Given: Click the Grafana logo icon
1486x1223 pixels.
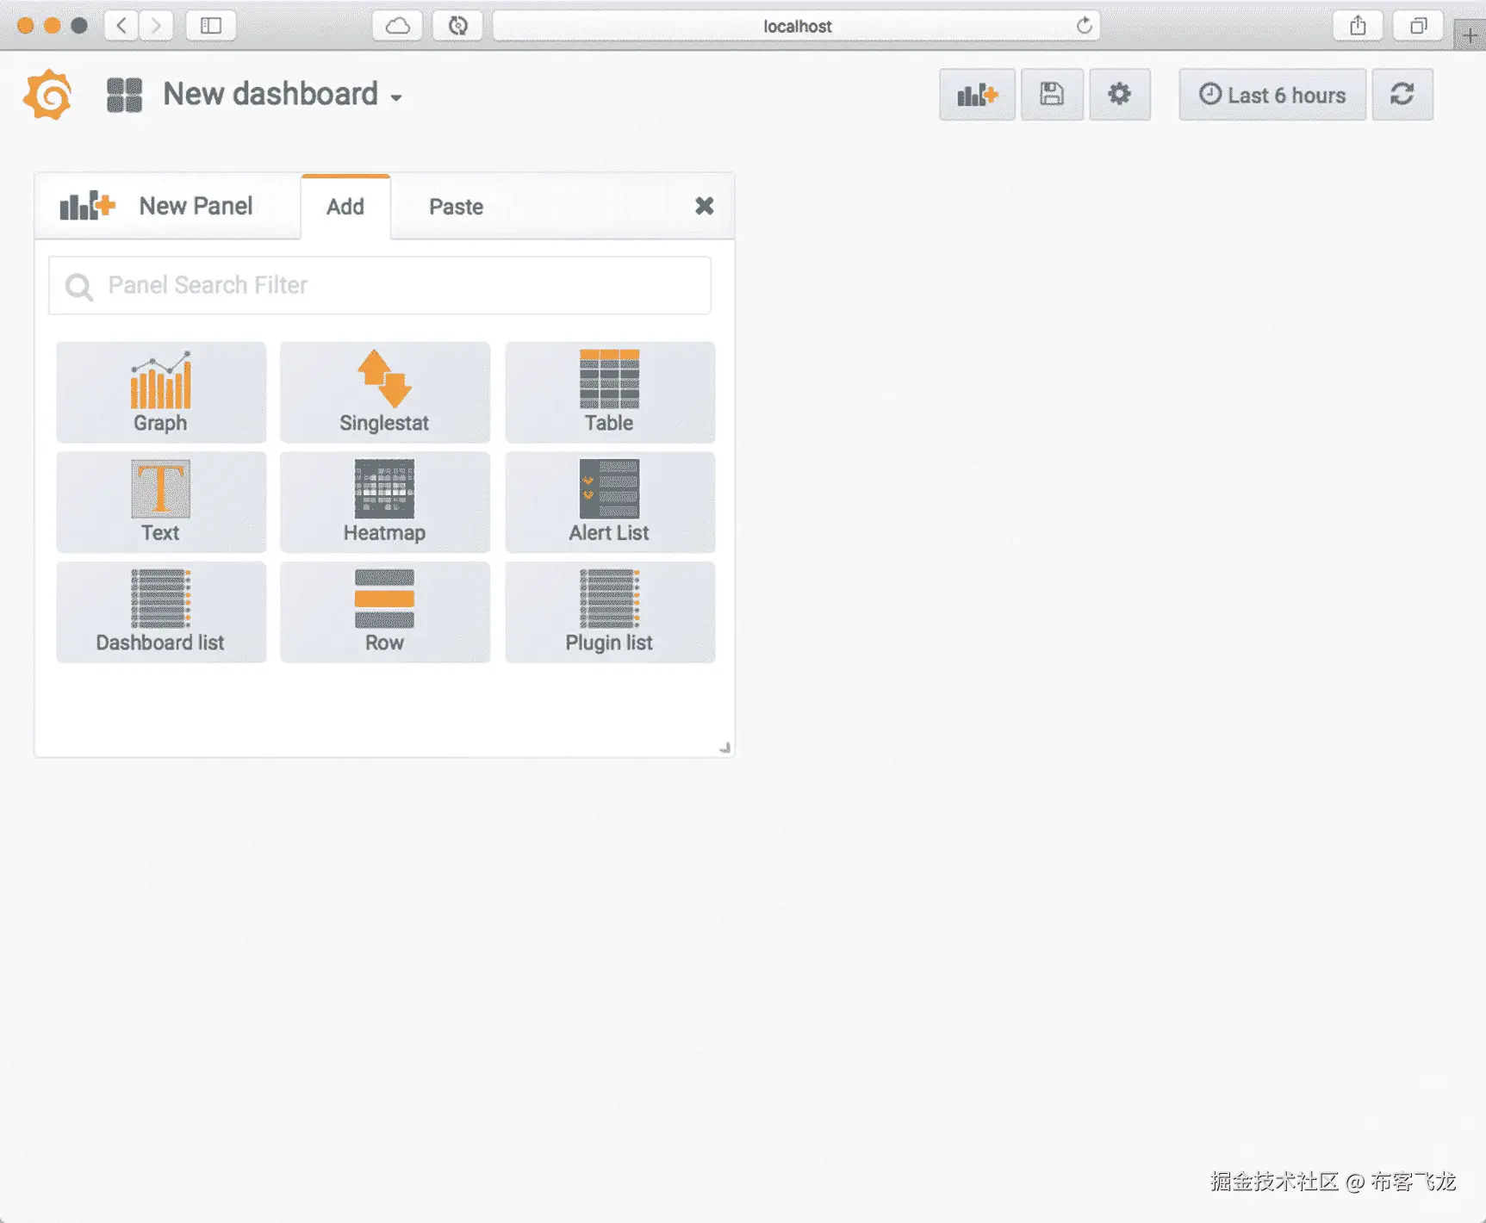Looking at the screenshot, I should tap(48, 95).
